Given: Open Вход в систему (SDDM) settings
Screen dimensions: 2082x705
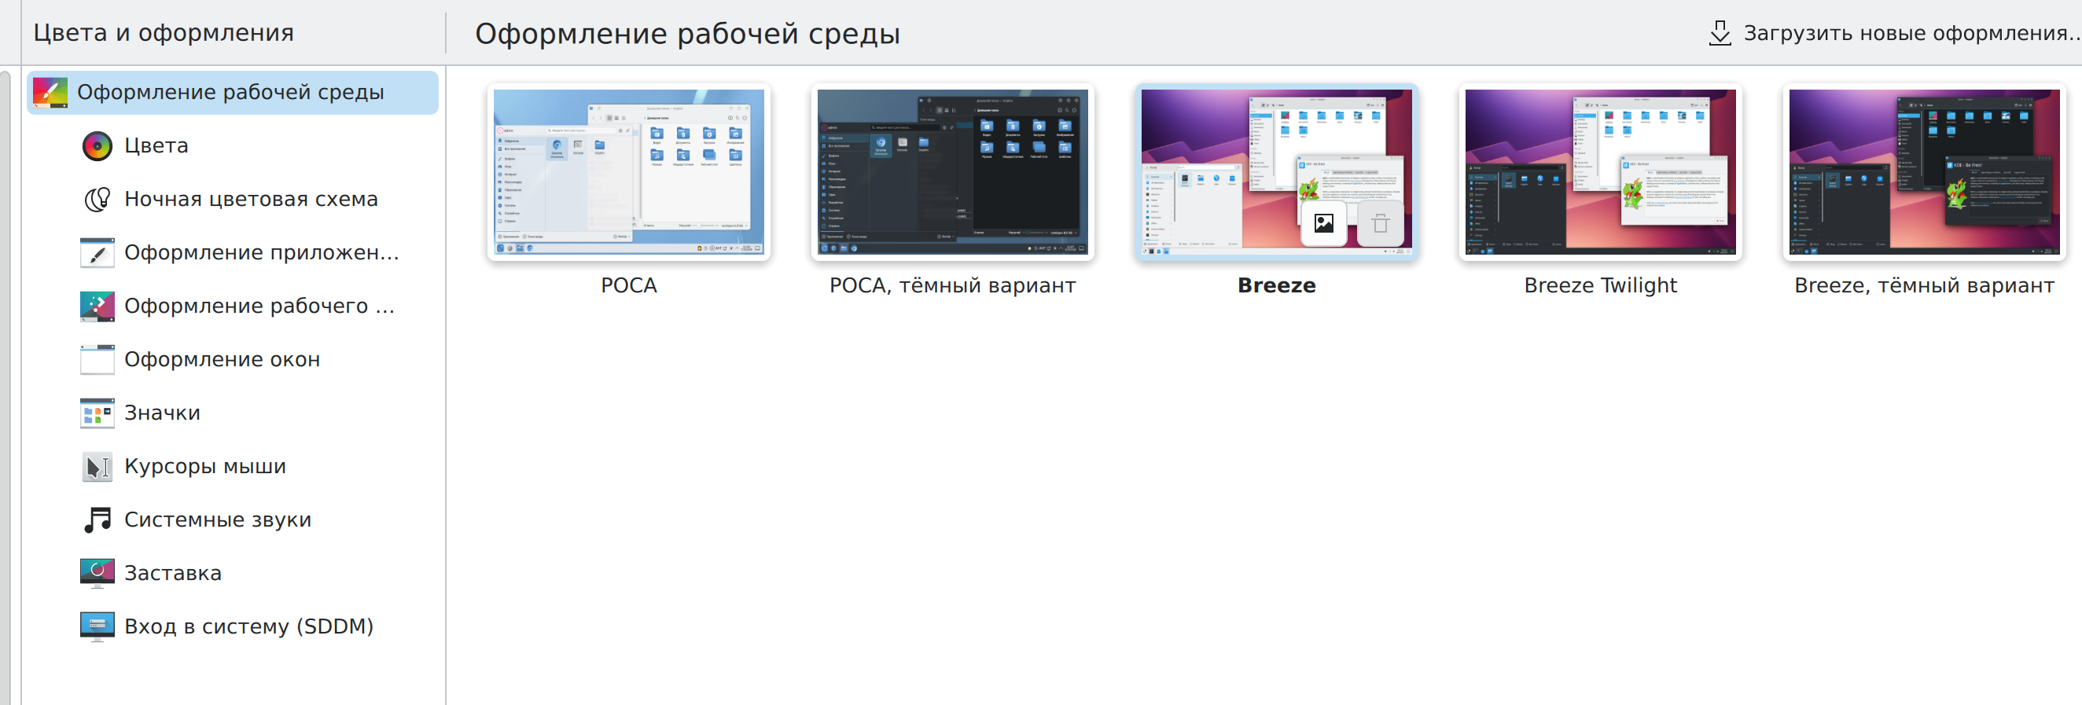Looking at the screenshot, I should (233, 626).
